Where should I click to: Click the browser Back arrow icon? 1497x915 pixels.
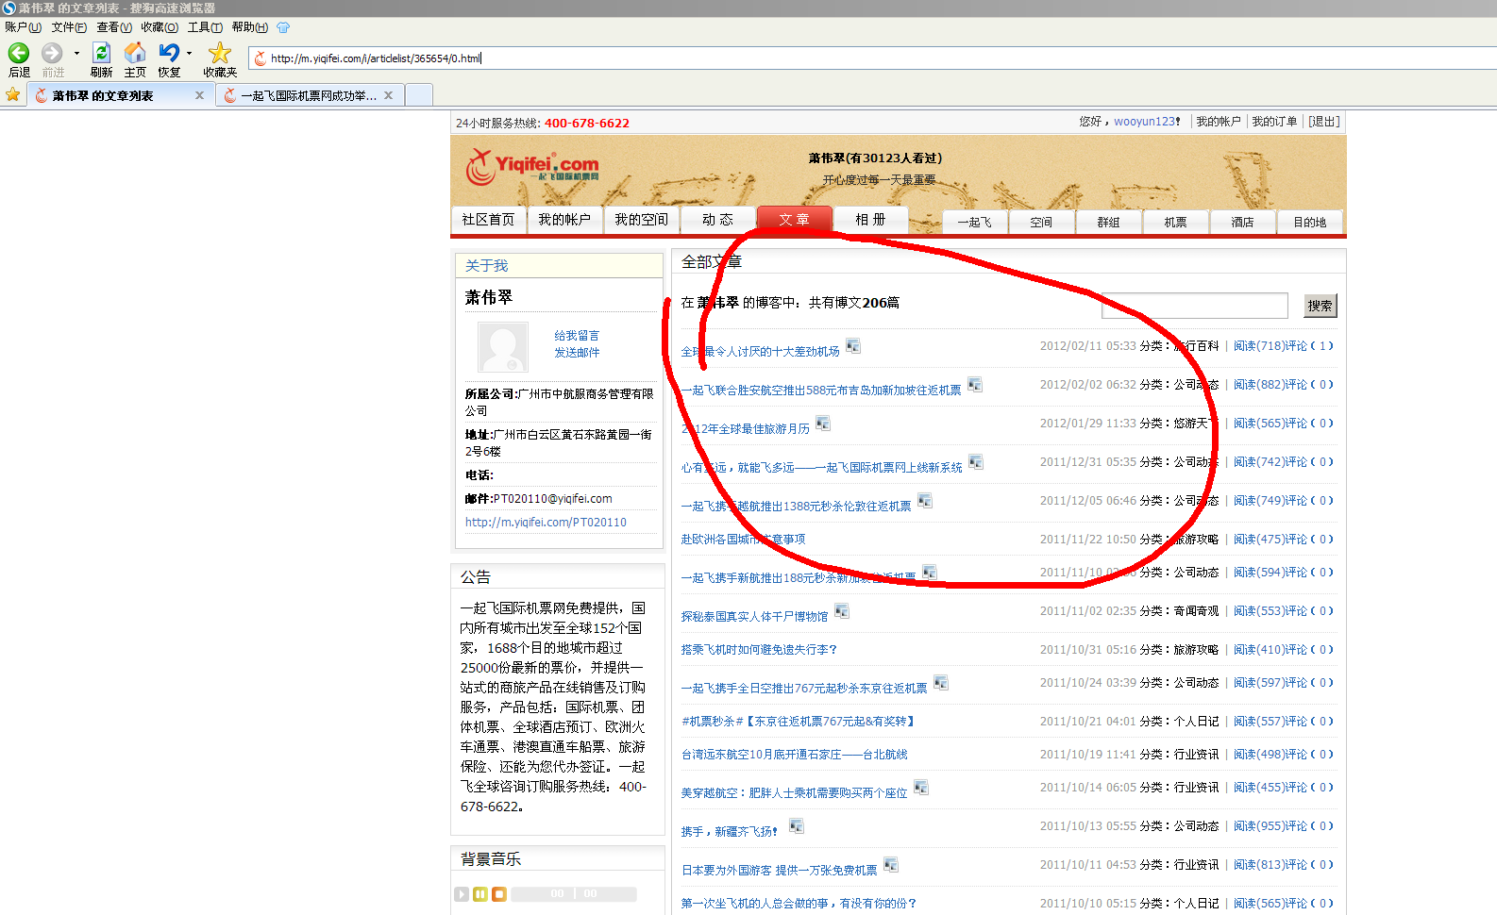click(19, 53)
